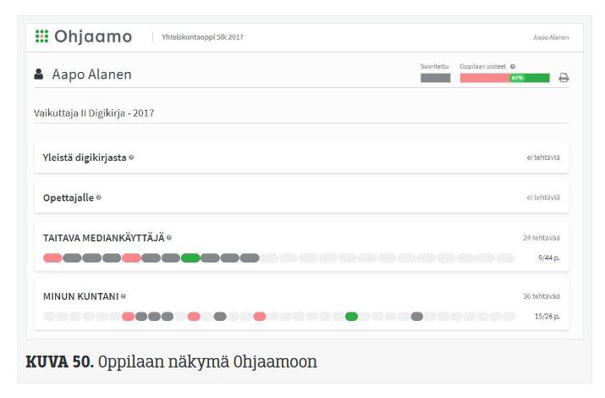Open Yhteiskuntaoppi 5lk 2017 course link

click(x=202, y=37)
